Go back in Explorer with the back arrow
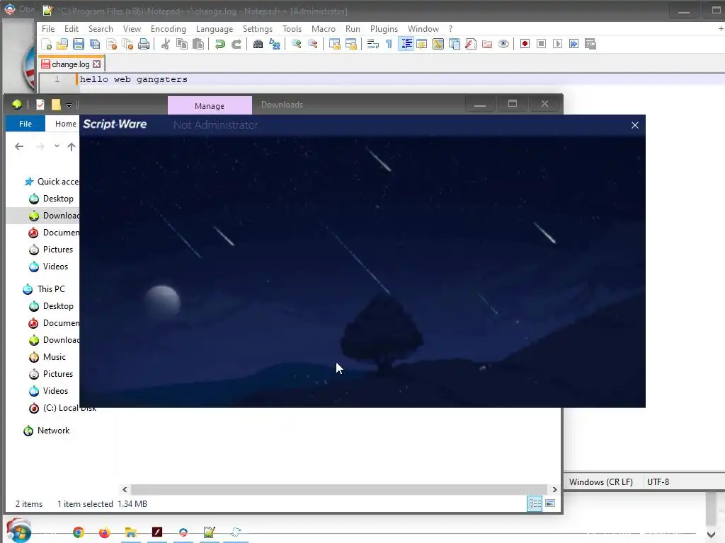The width and height of the screenshot is (725, 543). point(19,146)
